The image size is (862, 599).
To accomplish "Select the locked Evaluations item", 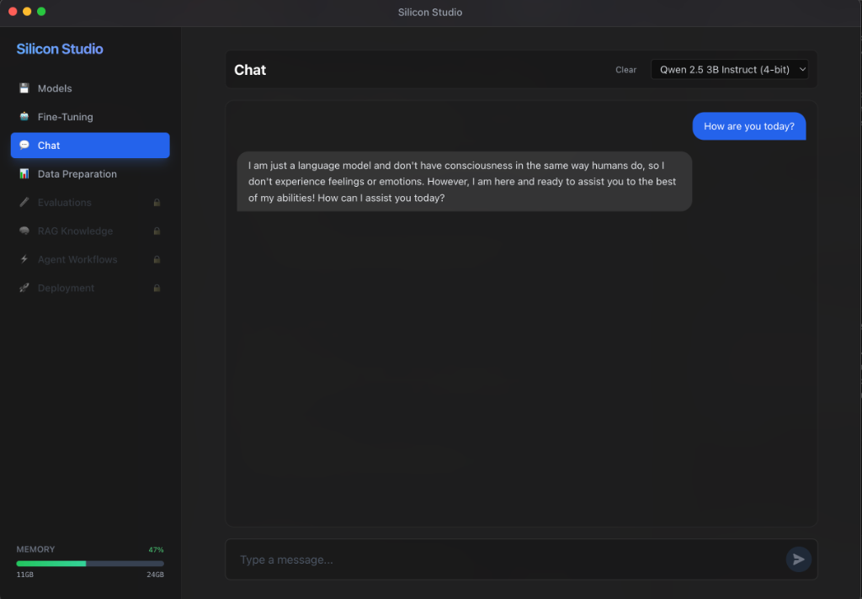I will click(x=90, y=202).
